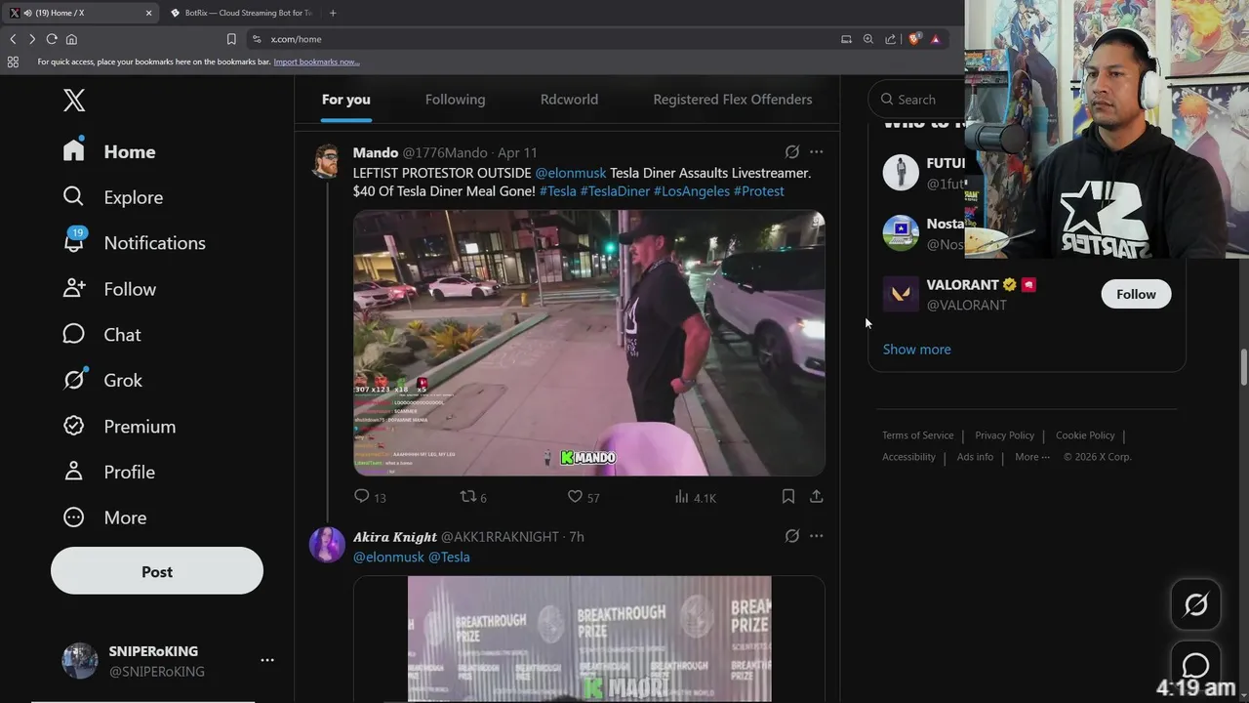The height and width of the screenshot is (703, 1249).
Task: Open a new browser tab
Action: point(333,13)
